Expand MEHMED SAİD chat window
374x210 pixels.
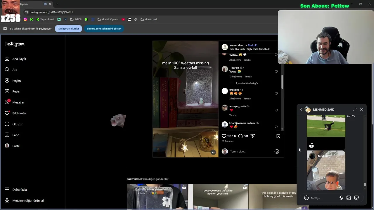355,110
